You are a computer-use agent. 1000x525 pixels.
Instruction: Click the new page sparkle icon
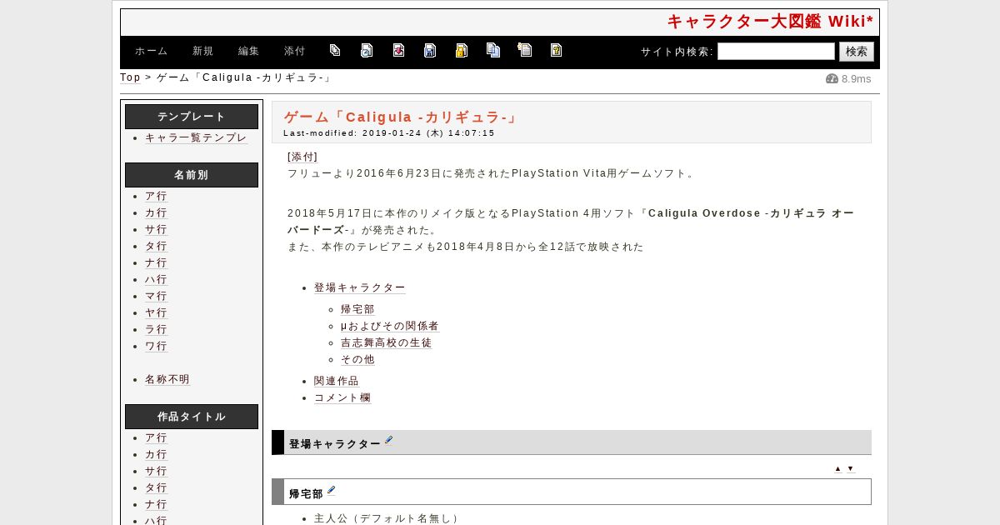click(525, 50)
